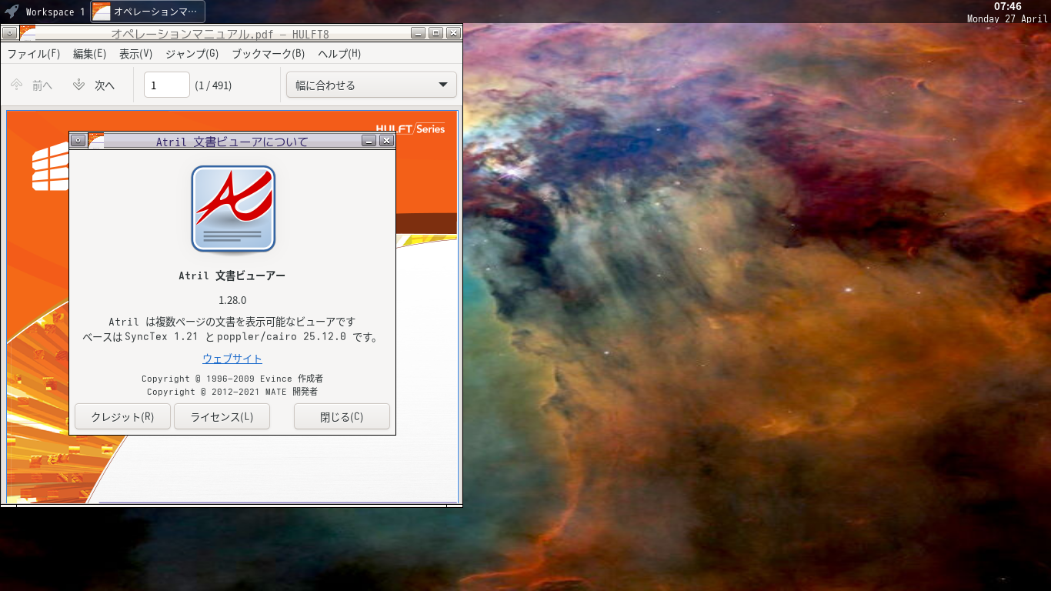Open the ジャンプ(G) menu
This screenshot has height=591, width=1051.
tap(192, 54)
